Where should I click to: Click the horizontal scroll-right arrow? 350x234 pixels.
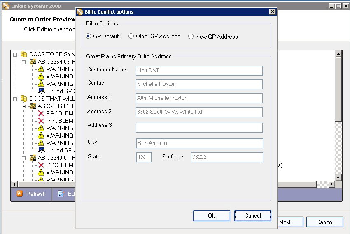coord(332,184)
